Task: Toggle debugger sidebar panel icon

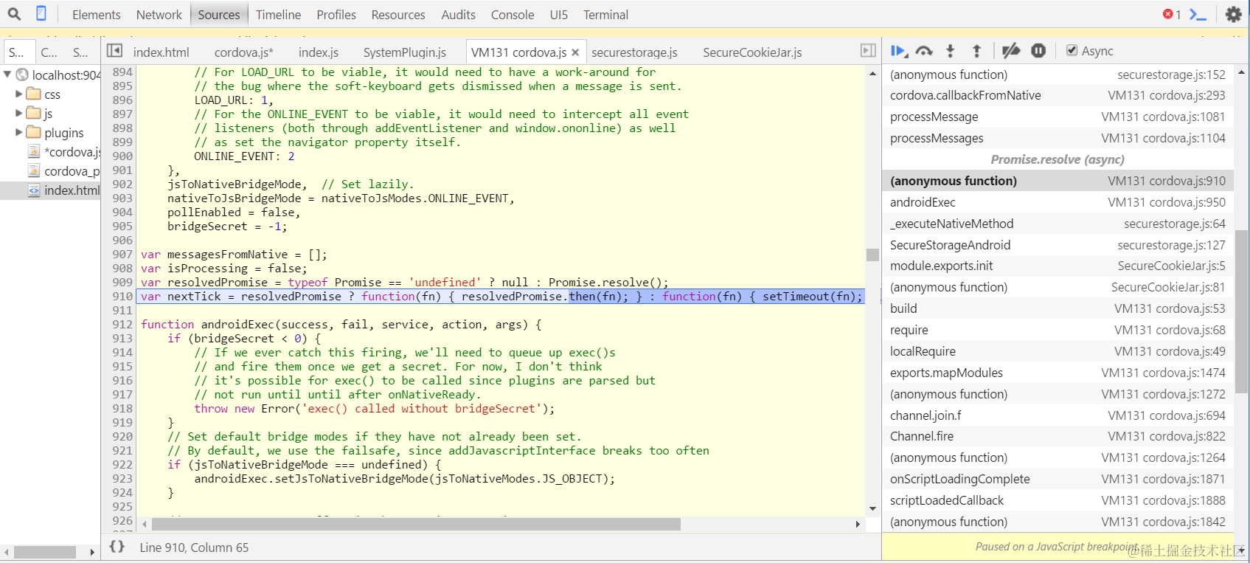Action: tap(868, 51)
